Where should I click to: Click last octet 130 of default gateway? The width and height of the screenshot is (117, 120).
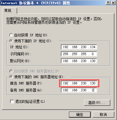93,61
